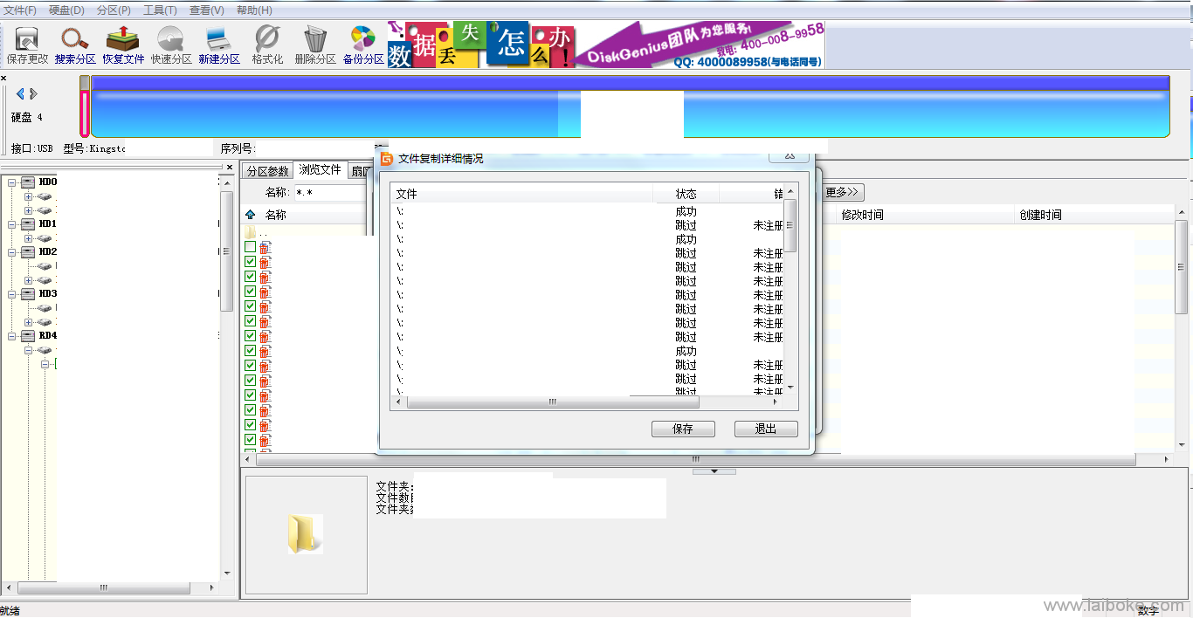Switch to the 分区参数 tab
The image size is (1193, 618).
[267, 171]
